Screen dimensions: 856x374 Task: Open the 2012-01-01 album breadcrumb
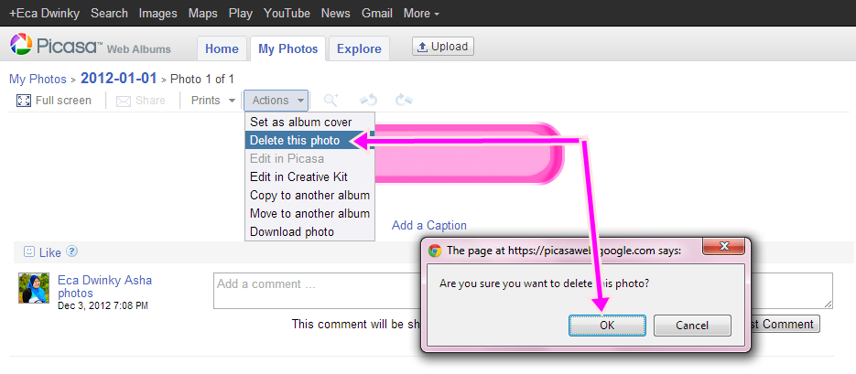[118, 78]
